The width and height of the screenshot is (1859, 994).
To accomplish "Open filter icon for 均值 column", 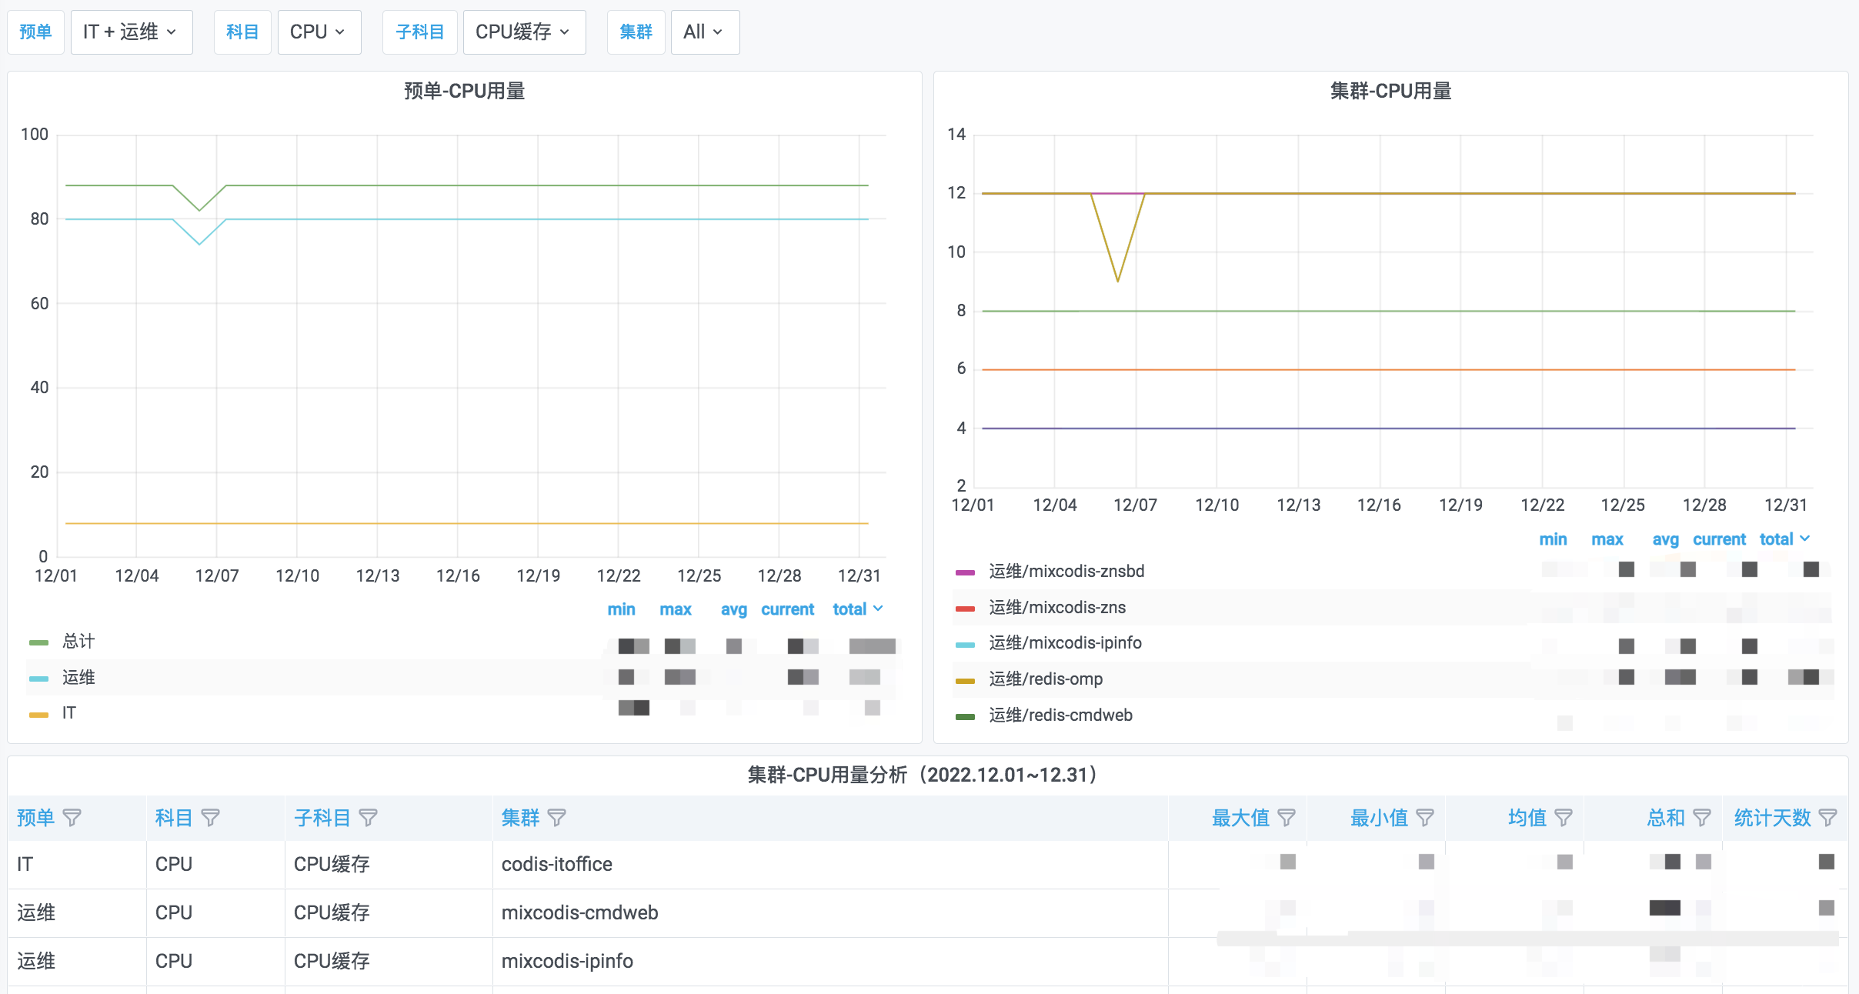I will pos(1564,818).
